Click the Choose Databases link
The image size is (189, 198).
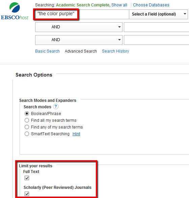[x=151, y=5]
